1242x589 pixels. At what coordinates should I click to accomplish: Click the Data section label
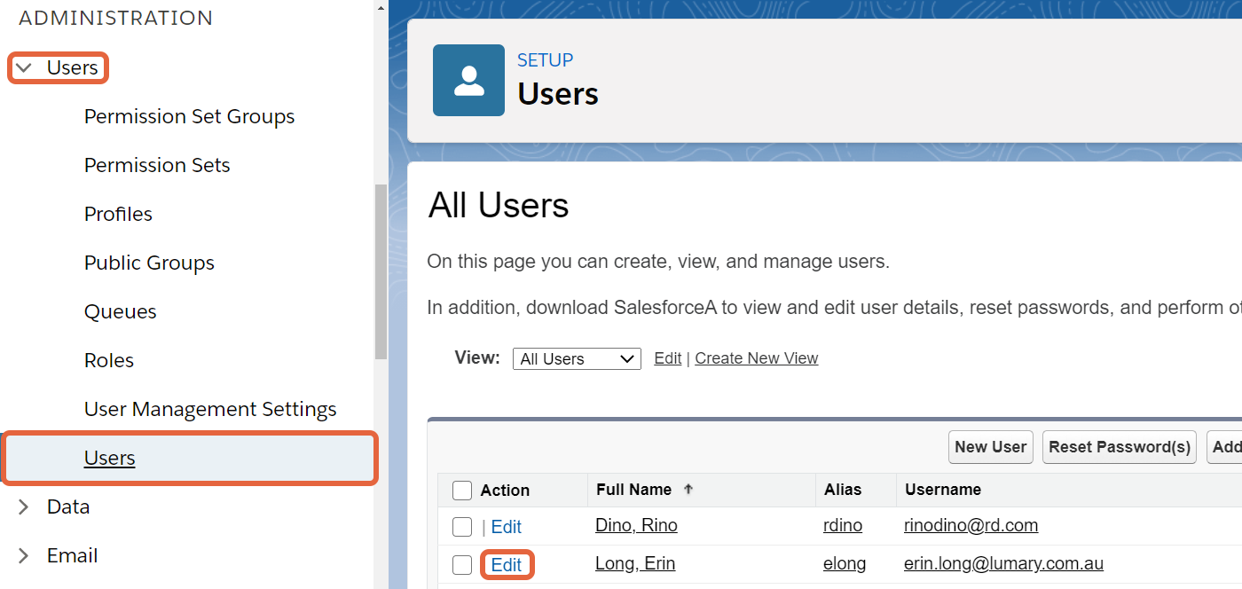[x=68, y=507]
